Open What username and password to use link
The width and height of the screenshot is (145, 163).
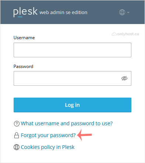coord(67,123)
